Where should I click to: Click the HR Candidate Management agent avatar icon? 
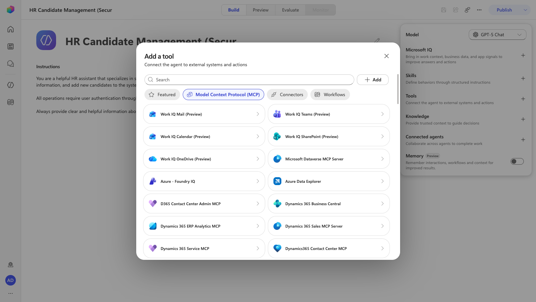(46, 40)
